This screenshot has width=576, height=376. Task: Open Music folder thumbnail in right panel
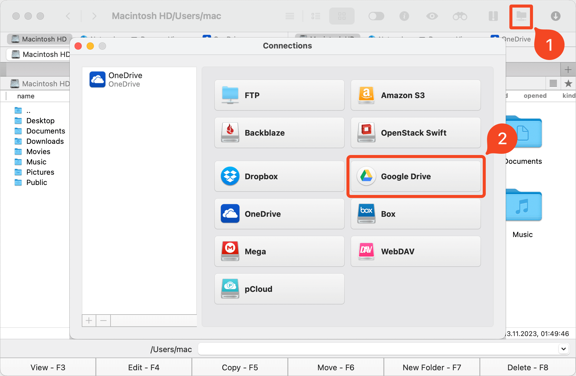(524, 206)
